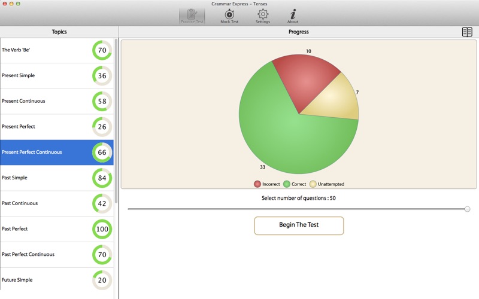This screenshot has width=479, height=299.
Task: Open the Mock Test stopwatch icon
Action: click(x=229, y=15)
